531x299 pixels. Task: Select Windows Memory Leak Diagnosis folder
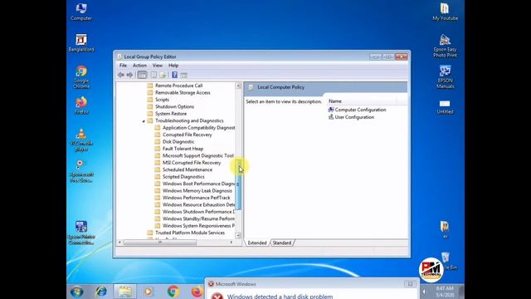click(x=197, y=191)
